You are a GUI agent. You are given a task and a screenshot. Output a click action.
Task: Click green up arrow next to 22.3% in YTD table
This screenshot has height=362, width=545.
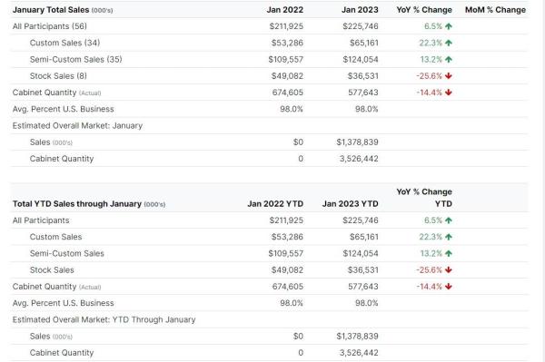(x=449, y=237)
